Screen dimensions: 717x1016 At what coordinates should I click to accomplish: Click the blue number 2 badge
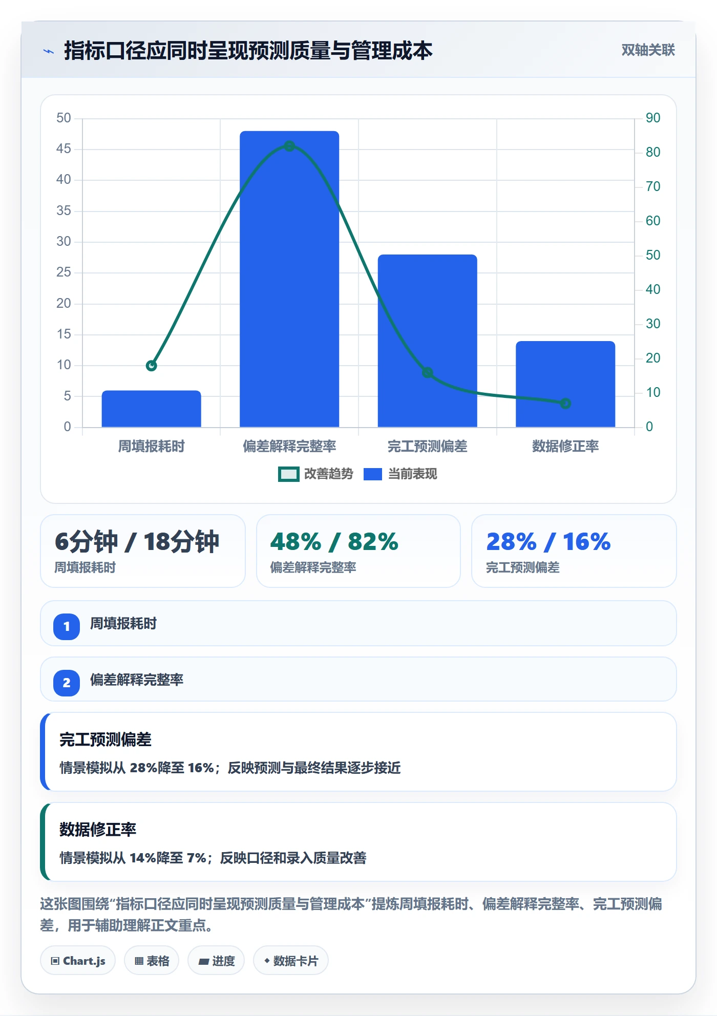coord(67,683)
